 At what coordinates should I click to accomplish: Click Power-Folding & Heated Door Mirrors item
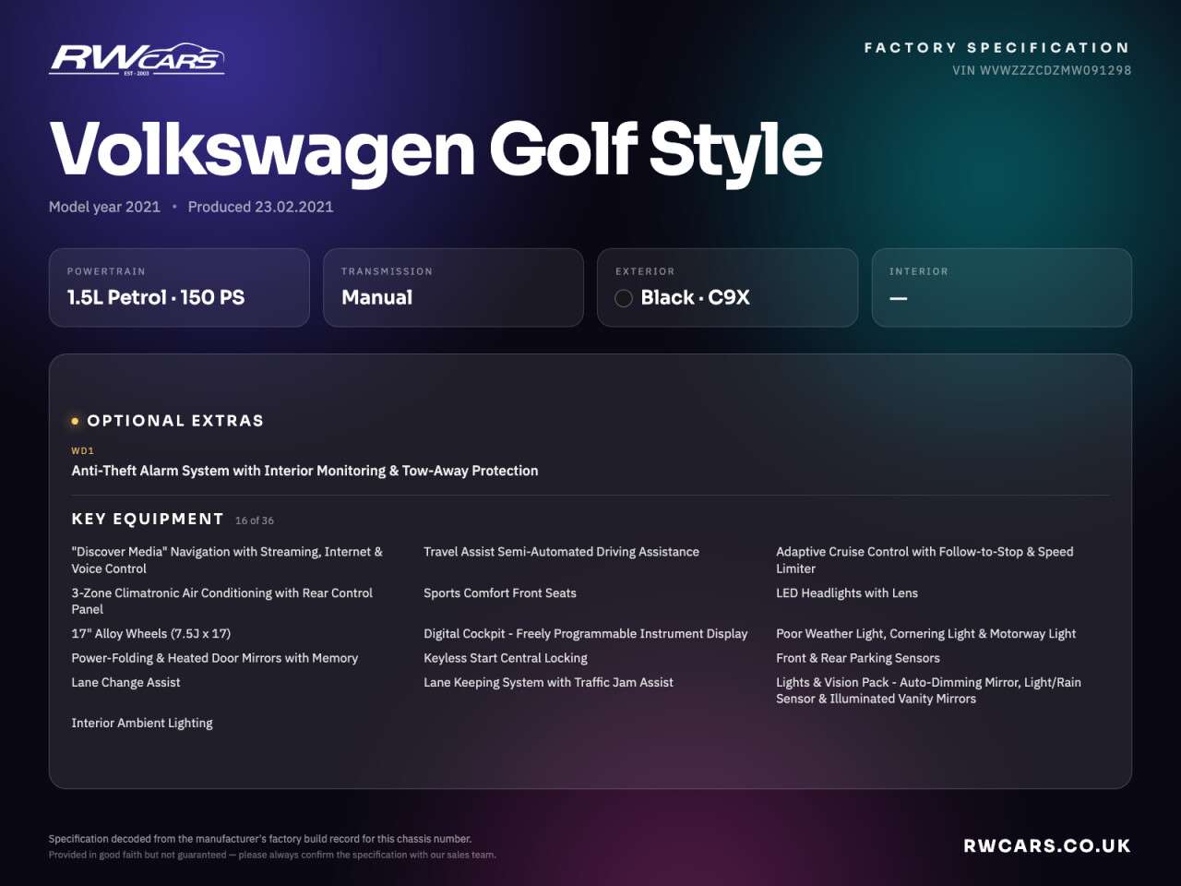point(215,658)
